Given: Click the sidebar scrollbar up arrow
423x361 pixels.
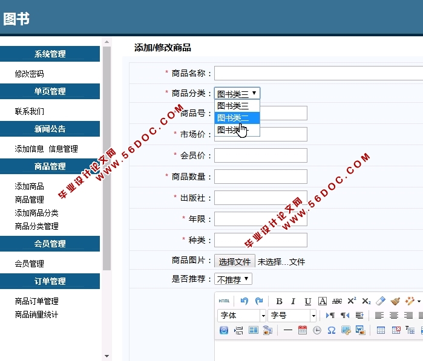Looking at the screenshot, I should tap(107, 42).
